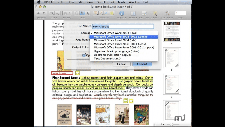Viewport: 225px width, 127px height.
Task: Click the Inspector info icon
Action: pyautogui.click(x=122, y=13)
